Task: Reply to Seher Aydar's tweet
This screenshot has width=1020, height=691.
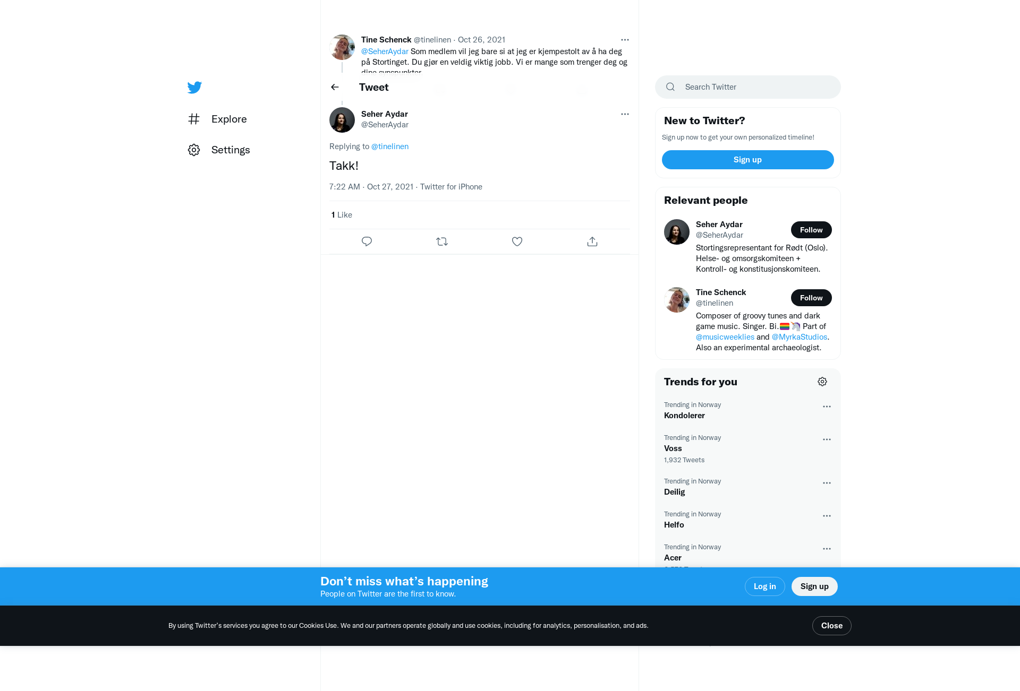Action: (x=367, y=241)
